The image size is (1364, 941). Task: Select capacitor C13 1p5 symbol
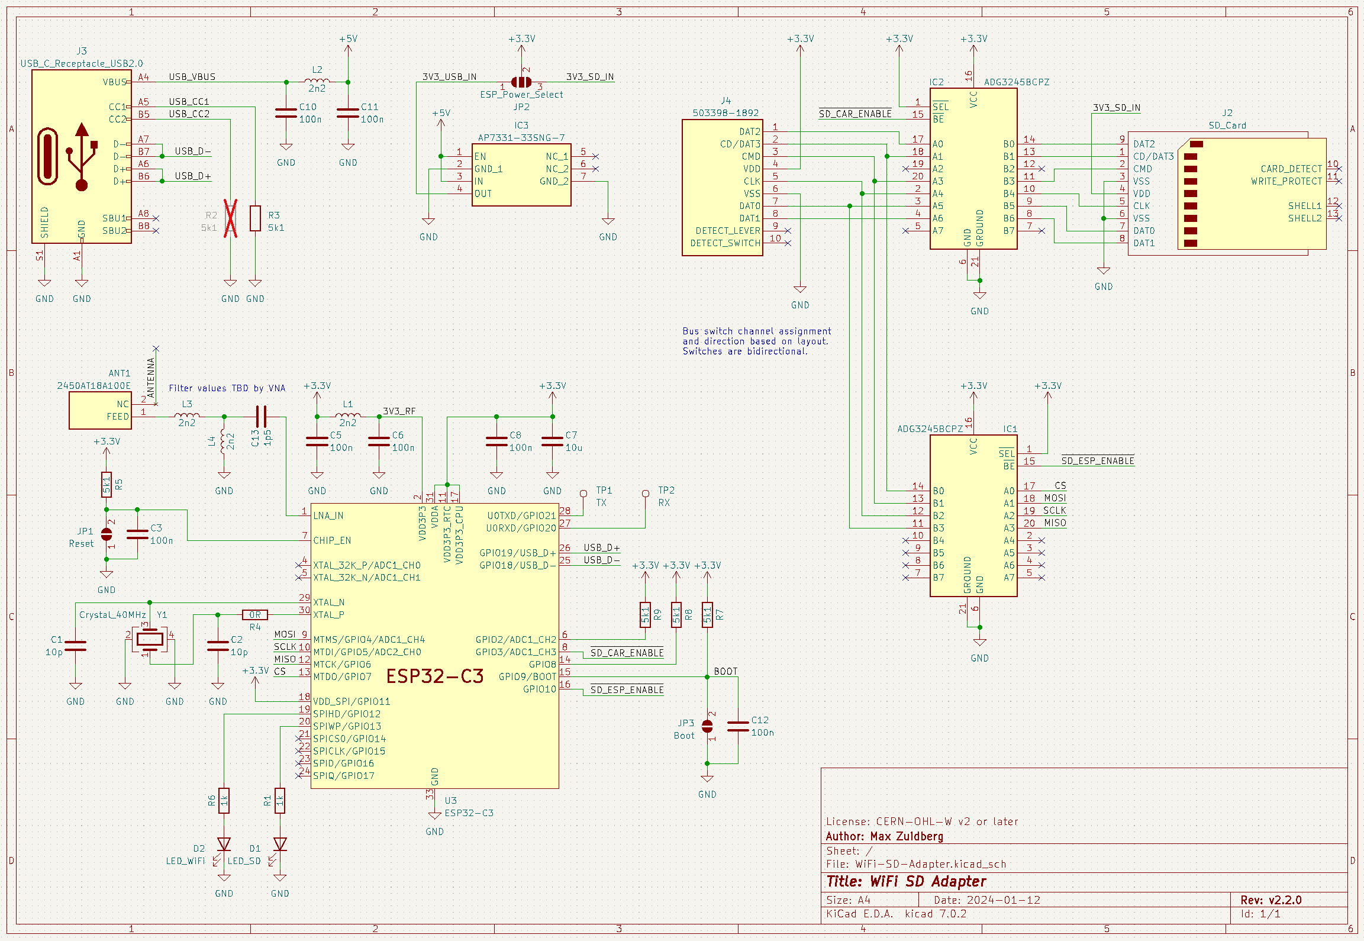[261, 417]
